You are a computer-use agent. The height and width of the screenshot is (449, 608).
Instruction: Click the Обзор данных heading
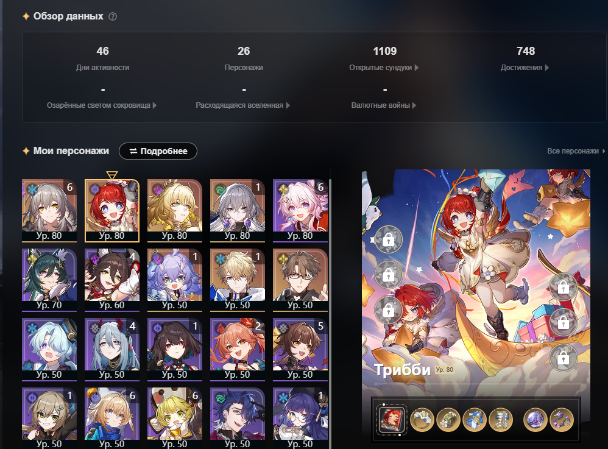[x=68, y=16]
